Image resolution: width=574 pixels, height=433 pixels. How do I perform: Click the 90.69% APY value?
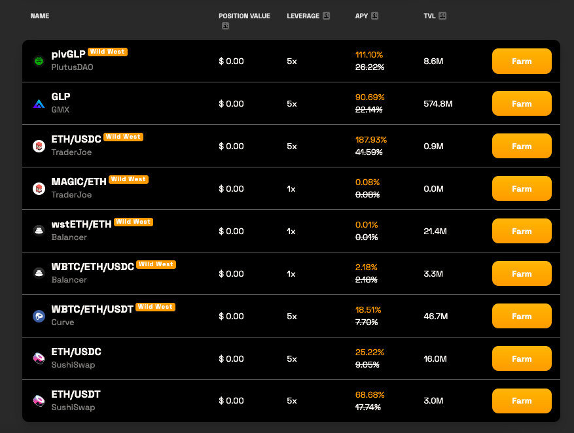(370, 97)
